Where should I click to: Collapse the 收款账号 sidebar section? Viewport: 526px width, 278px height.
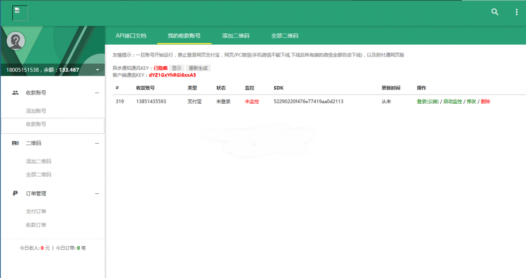coord(97,93)
